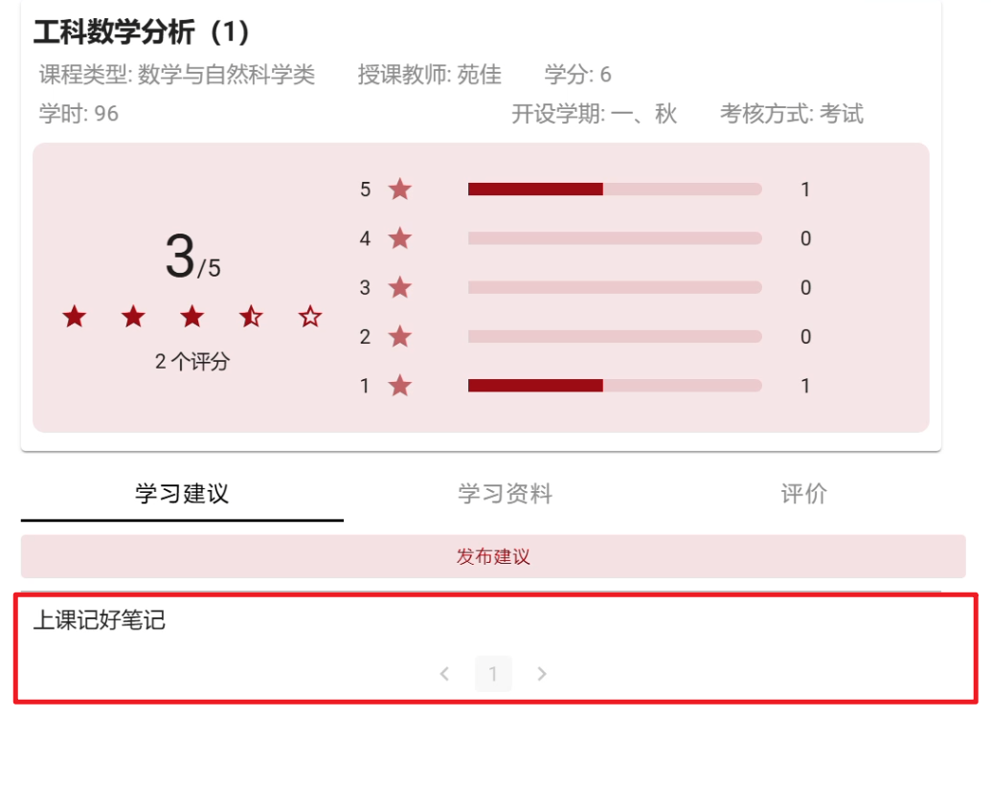Switch to the 评价 tab
Image resolution: width=991 pixels, height=806 pixels.
point(803,494)
